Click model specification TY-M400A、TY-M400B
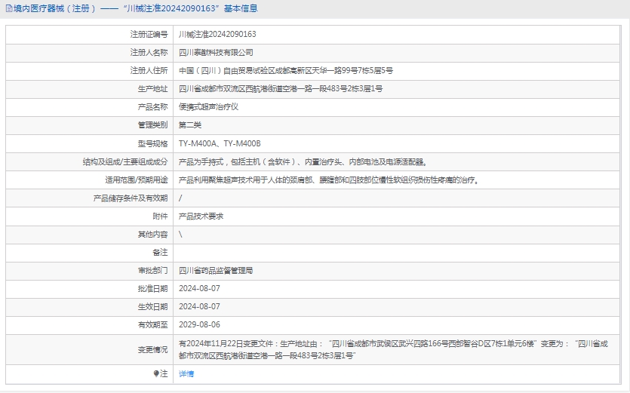 pos(220,143)
